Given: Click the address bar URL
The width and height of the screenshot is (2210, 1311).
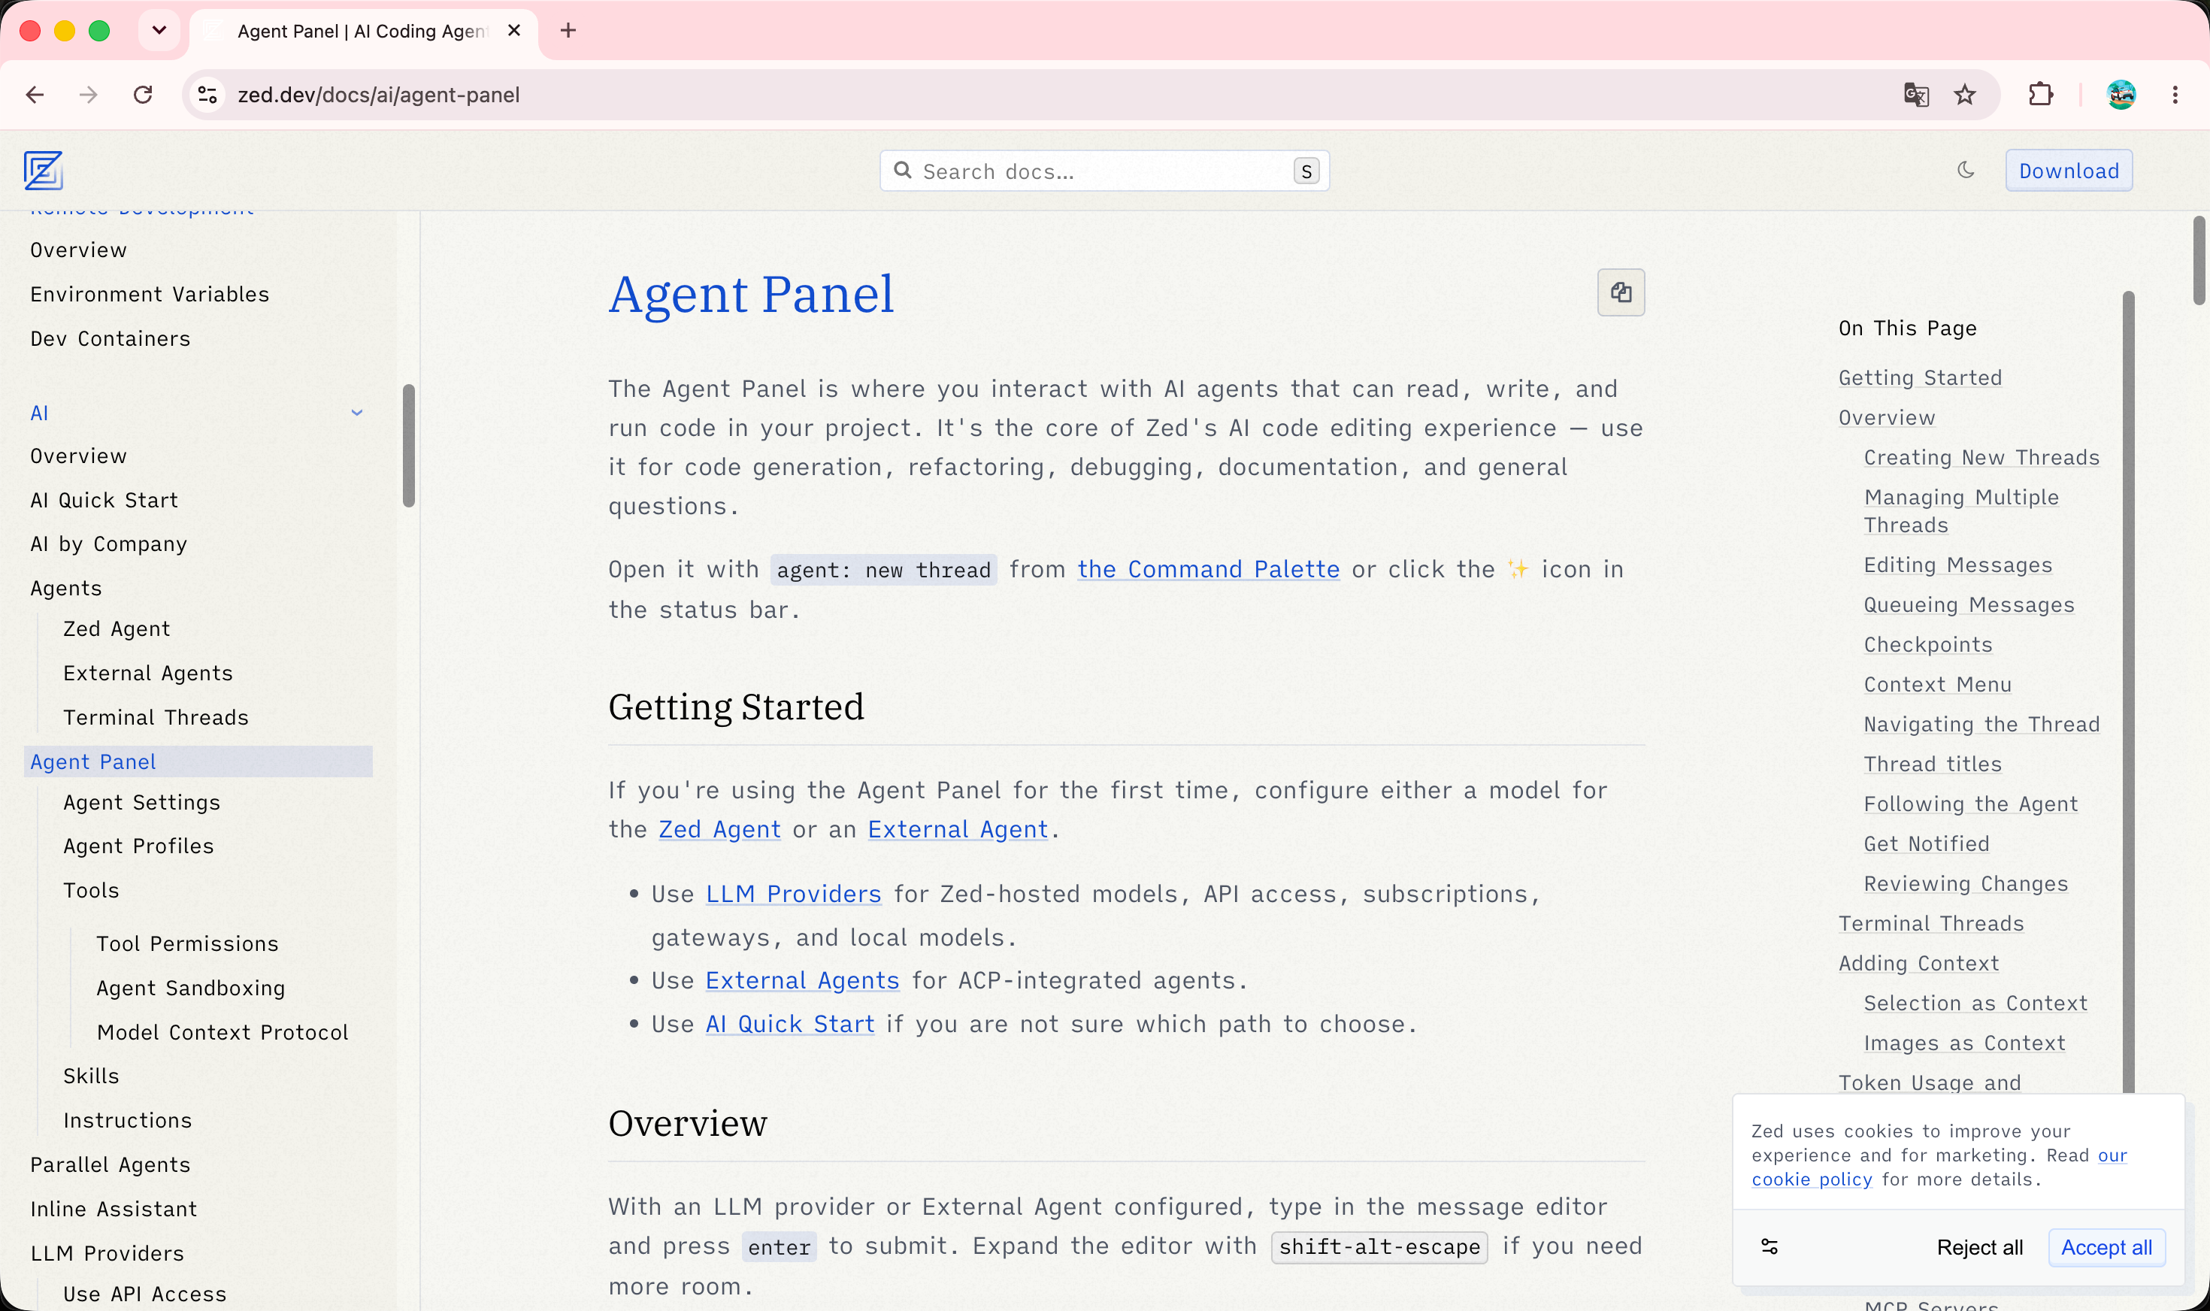Looking at the screenshot, I should pos(378,95).
